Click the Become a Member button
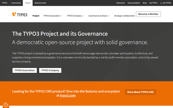Screen dimensions: 173x108 coord(148,14)
